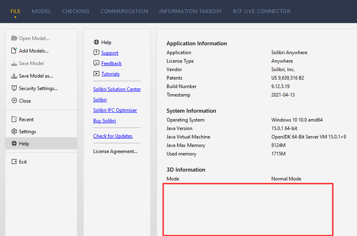Click the Recent document clock icon

[14, 119]
